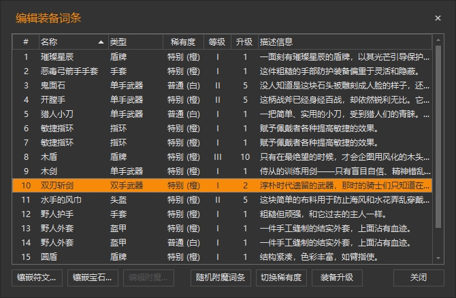Select the 木剑 item
Image resolution: width=456 pixels, height=298 pixels.
tap(49, 171)
